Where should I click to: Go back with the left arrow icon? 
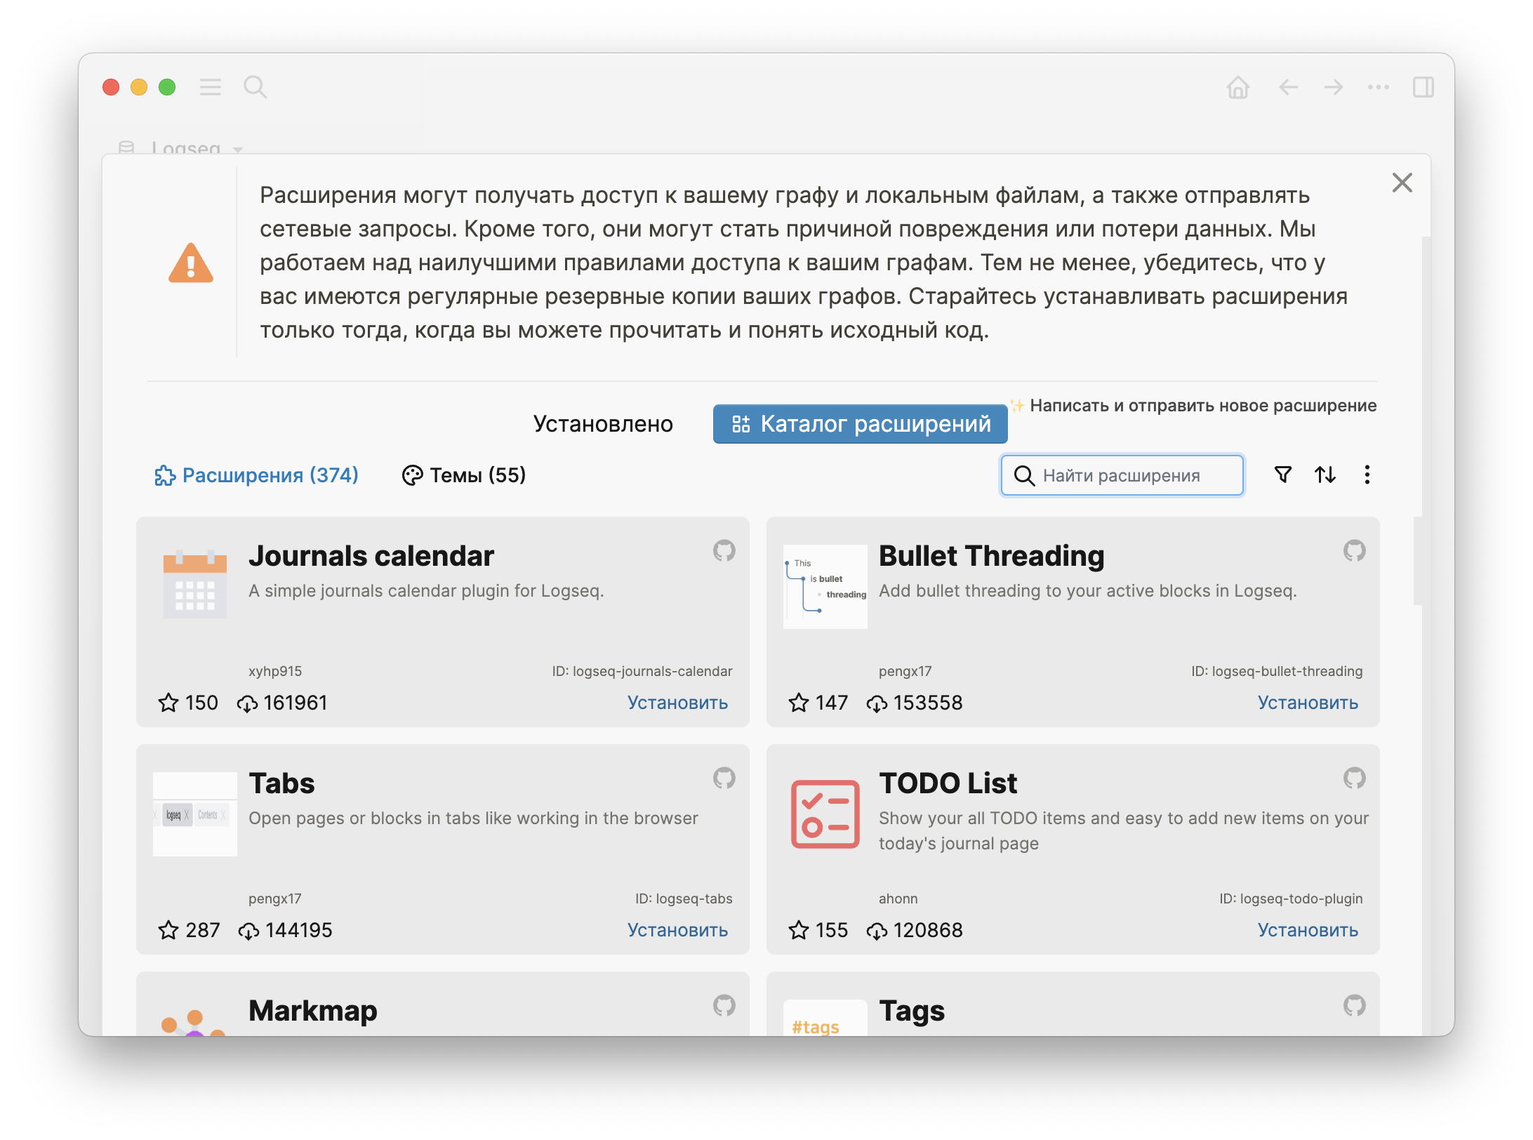(x=1288, y=88)
